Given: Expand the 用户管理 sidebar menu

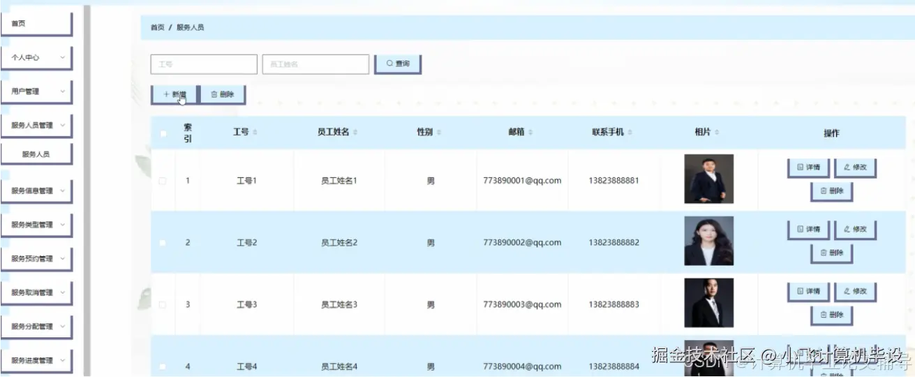Looking at the screenshot, I should click(x=36, y=91).
